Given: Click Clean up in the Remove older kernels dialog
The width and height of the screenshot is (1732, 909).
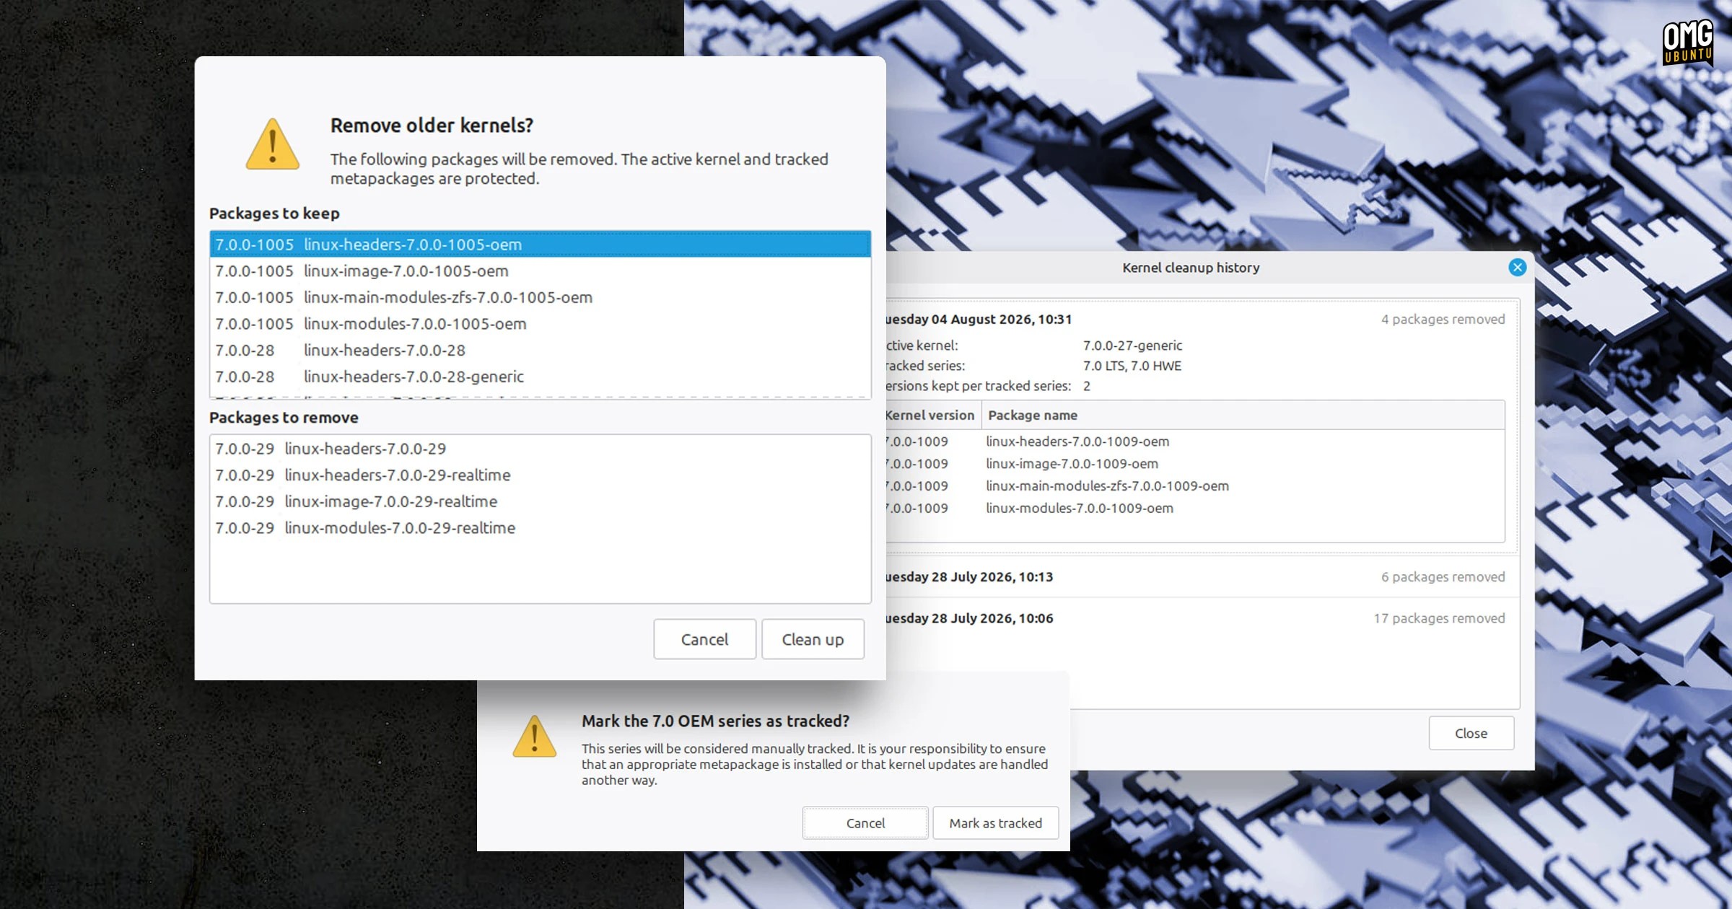Looking at the screenshot, I should click(813, 639).
